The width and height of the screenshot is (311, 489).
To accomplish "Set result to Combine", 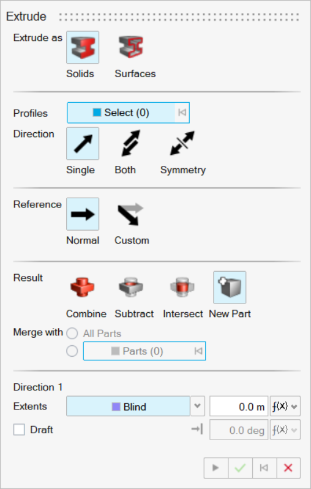I will point(83,287).
